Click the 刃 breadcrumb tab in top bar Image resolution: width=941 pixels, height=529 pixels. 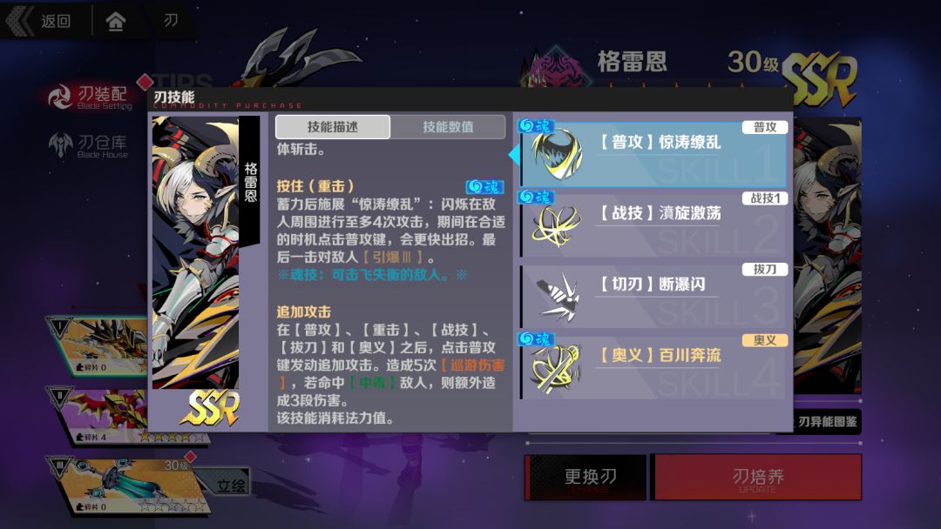tap(171, 21)
